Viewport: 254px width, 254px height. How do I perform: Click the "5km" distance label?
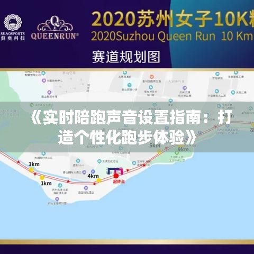pyautogui.click(x=155, y=146)
